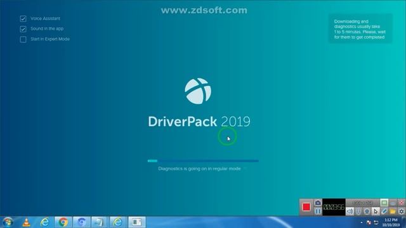Click the downloading and diagnostics info tip
This screenshot has width=406, height=228.
[360, 29]
